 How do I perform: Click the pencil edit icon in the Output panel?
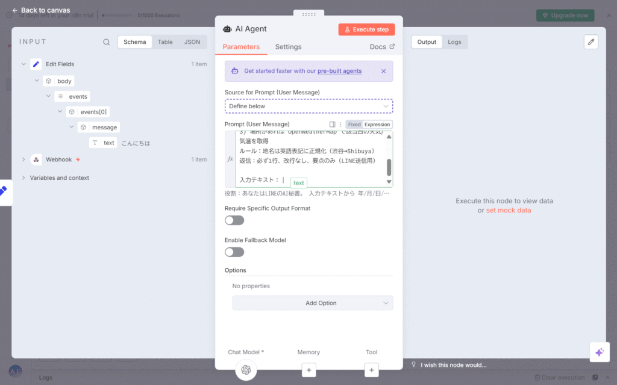[x=591, y=42]
